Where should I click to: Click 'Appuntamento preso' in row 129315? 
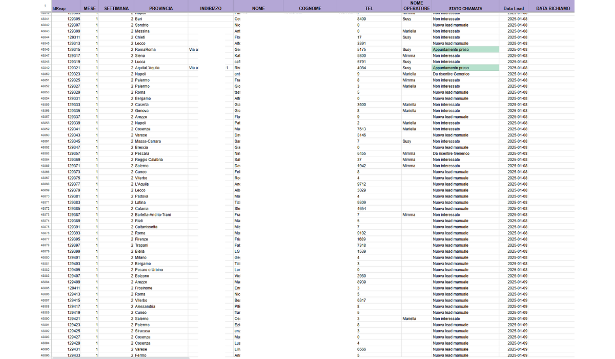click(465, 50)
